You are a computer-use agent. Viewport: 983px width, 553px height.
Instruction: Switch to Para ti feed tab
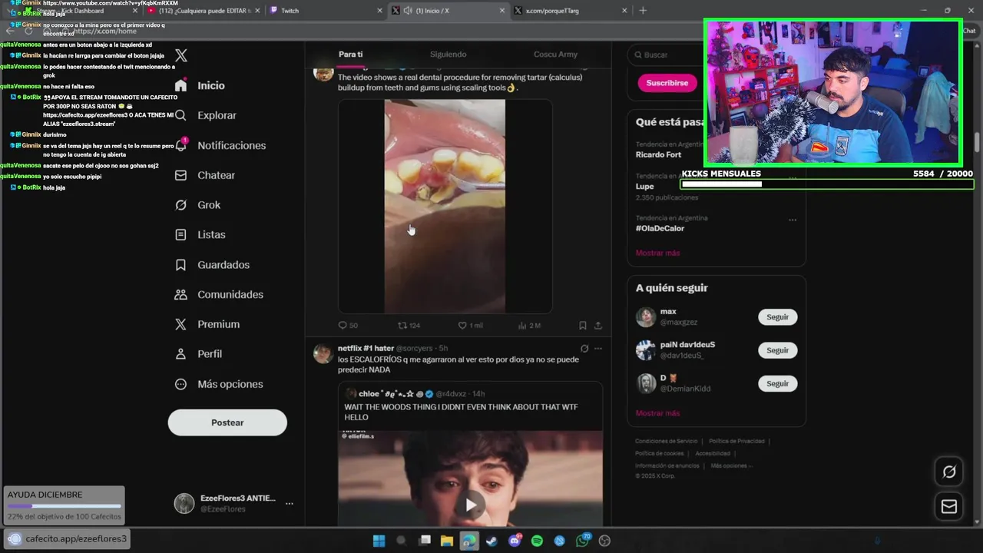pos(350,55)
